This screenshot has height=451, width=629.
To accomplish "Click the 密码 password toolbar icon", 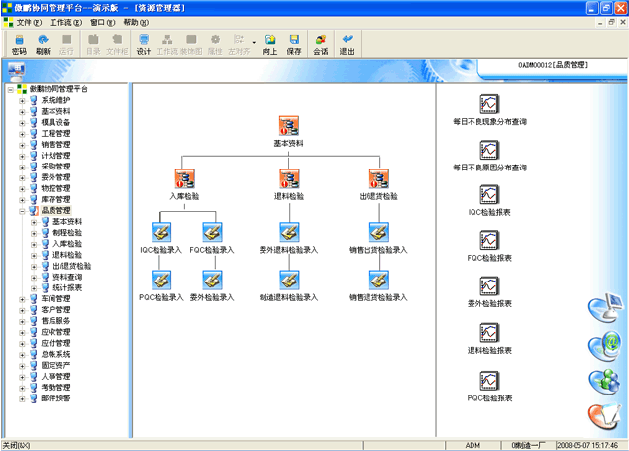I will tap(19, 44).
